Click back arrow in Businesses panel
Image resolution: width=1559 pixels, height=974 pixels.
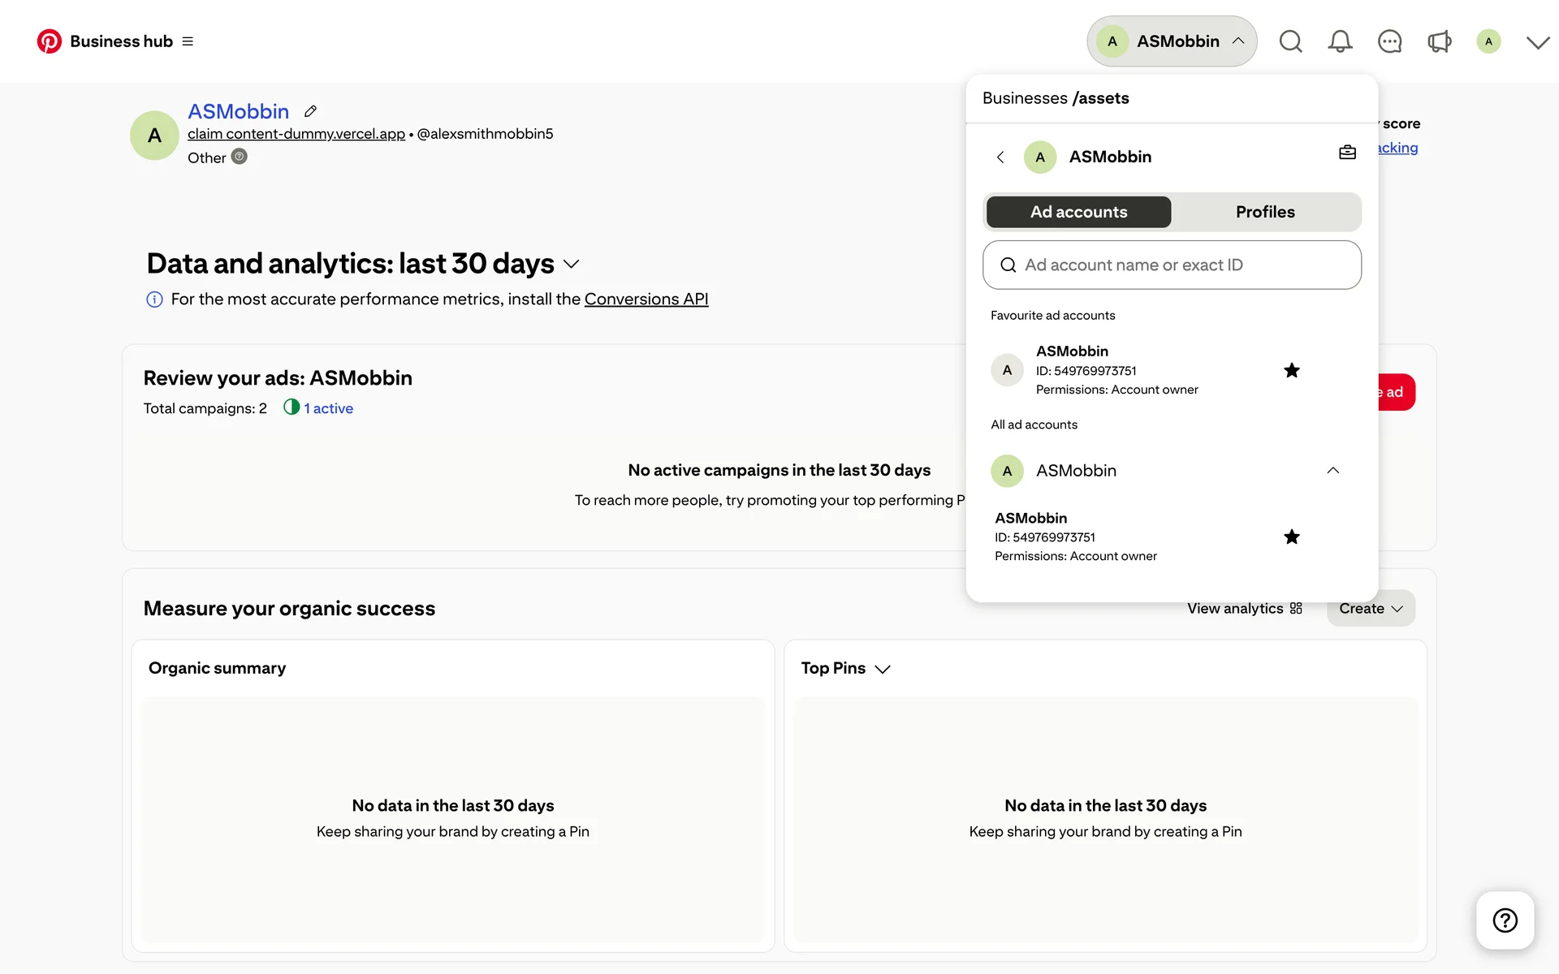pos(1000,157)
